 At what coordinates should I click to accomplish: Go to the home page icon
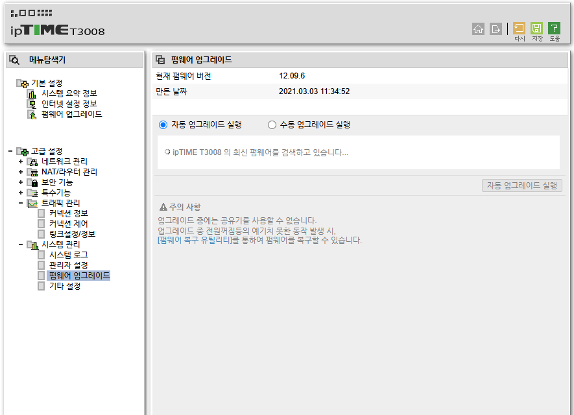pyautogui.click(x=478, y=29)
